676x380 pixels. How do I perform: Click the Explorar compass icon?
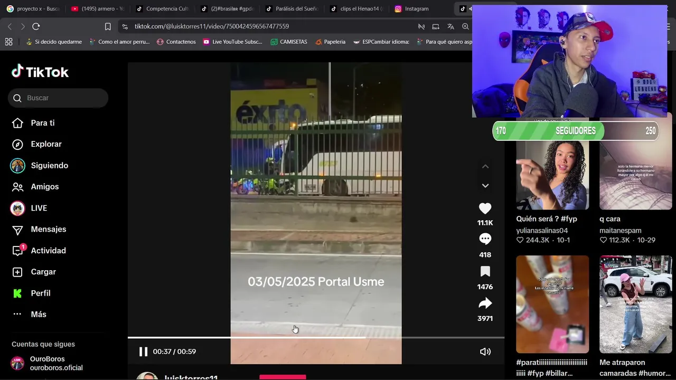point(17,144)
